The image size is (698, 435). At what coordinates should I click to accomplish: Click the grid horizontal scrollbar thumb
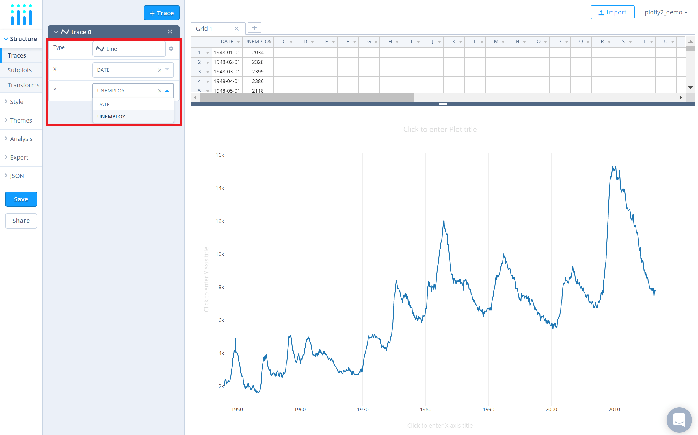pyautogui.click(x=307, y=97)
